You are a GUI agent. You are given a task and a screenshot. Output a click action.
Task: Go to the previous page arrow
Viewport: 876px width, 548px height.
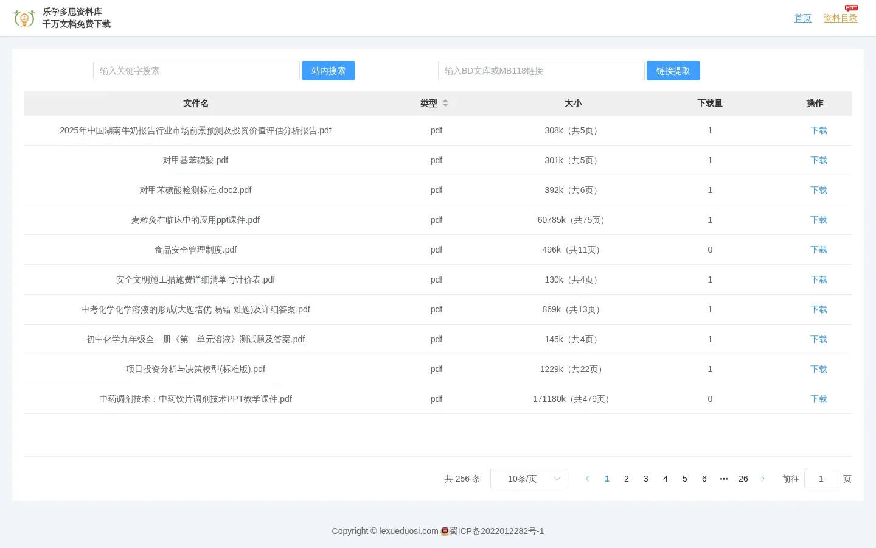(x=587, y=479)
